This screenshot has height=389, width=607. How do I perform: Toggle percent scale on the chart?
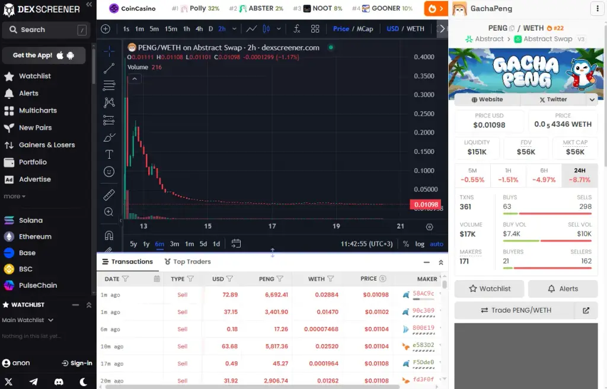point(405,244)
